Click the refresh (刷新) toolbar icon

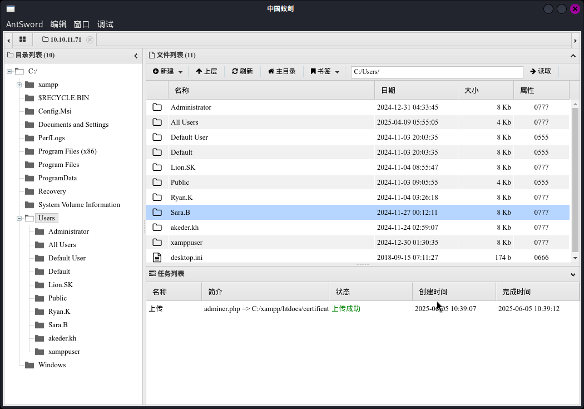click(242, 71)
